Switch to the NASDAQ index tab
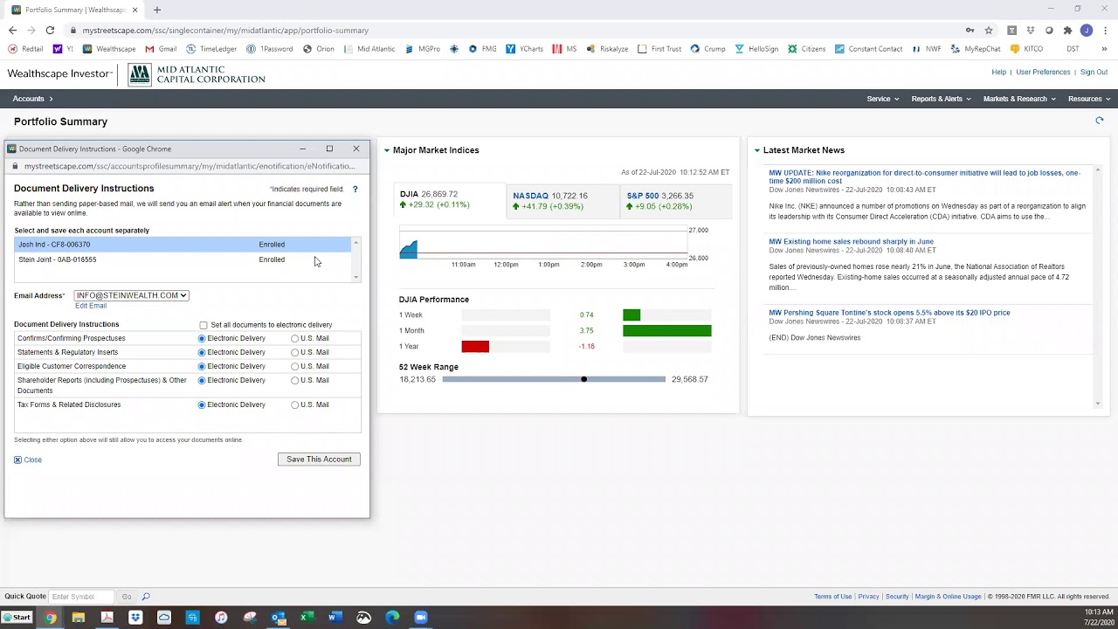 [562, 201]
